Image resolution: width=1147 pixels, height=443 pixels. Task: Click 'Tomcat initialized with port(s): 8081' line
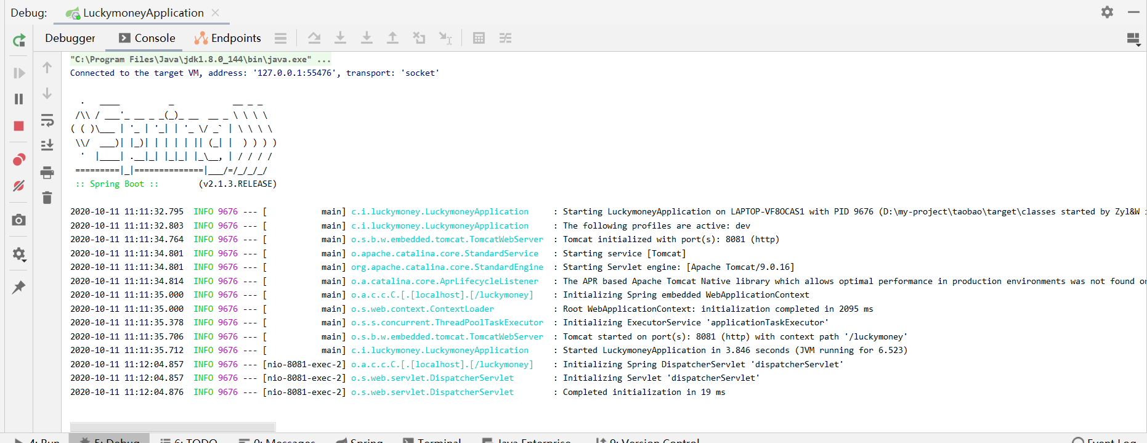(x=671, y=239)
